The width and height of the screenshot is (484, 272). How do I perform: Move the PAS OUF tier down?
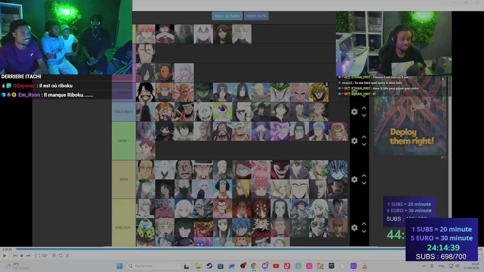pyautogui.click(x=364, y=232)
